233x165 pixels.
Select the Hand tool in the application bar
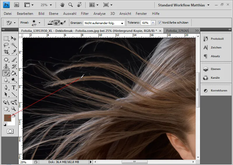(x=62, y=5)
